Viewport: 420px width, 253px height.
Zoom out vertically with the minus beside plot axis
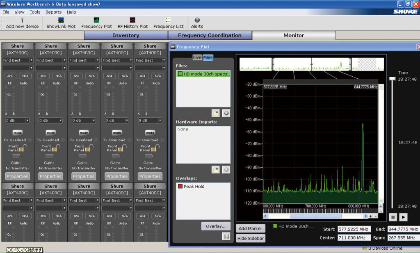click(381, 211)
